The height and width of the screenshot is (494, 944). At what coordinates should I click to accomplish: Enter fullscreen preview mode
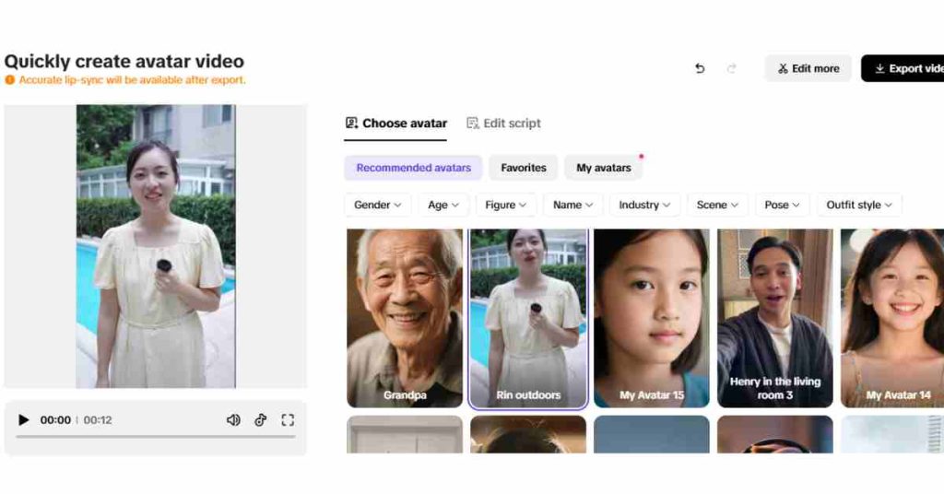(x=288, y=420)
